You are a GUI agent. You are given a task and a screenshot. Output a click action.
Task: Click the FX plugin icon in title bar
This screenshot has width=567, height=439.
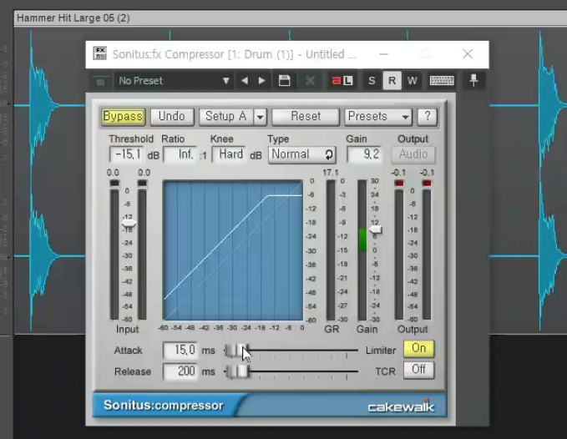click(100, 53)
